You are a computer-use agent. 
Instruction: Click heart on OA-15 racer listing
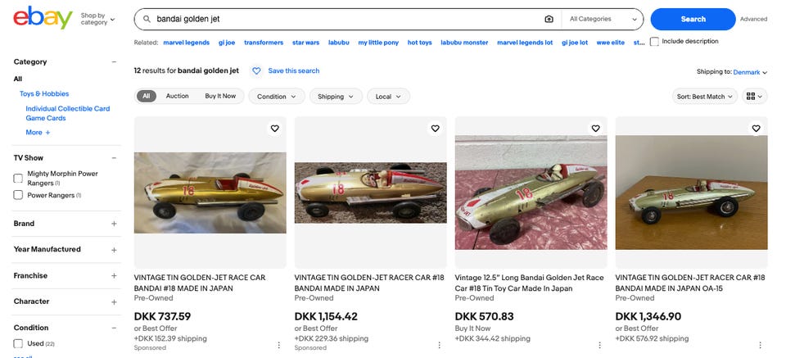tap(756, 128)
